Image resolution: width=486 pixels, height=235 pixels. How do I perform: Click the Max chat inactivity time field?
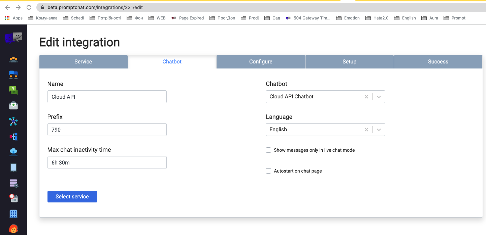(x=107, y=162)
